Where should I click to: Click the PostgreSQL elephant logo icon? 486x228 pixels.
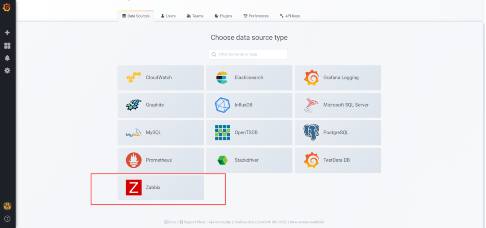coord(311,133)
